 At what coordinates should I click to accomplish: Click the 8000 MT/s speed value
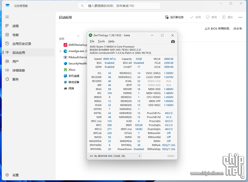[x=109, y=59]
